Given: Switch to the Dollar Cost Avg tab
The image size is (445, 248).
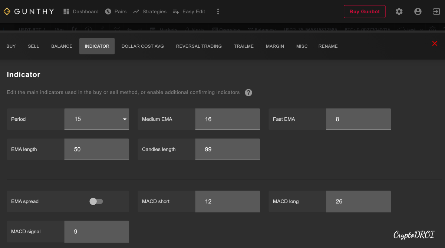Looking at the screenshot, I should 142,46.
